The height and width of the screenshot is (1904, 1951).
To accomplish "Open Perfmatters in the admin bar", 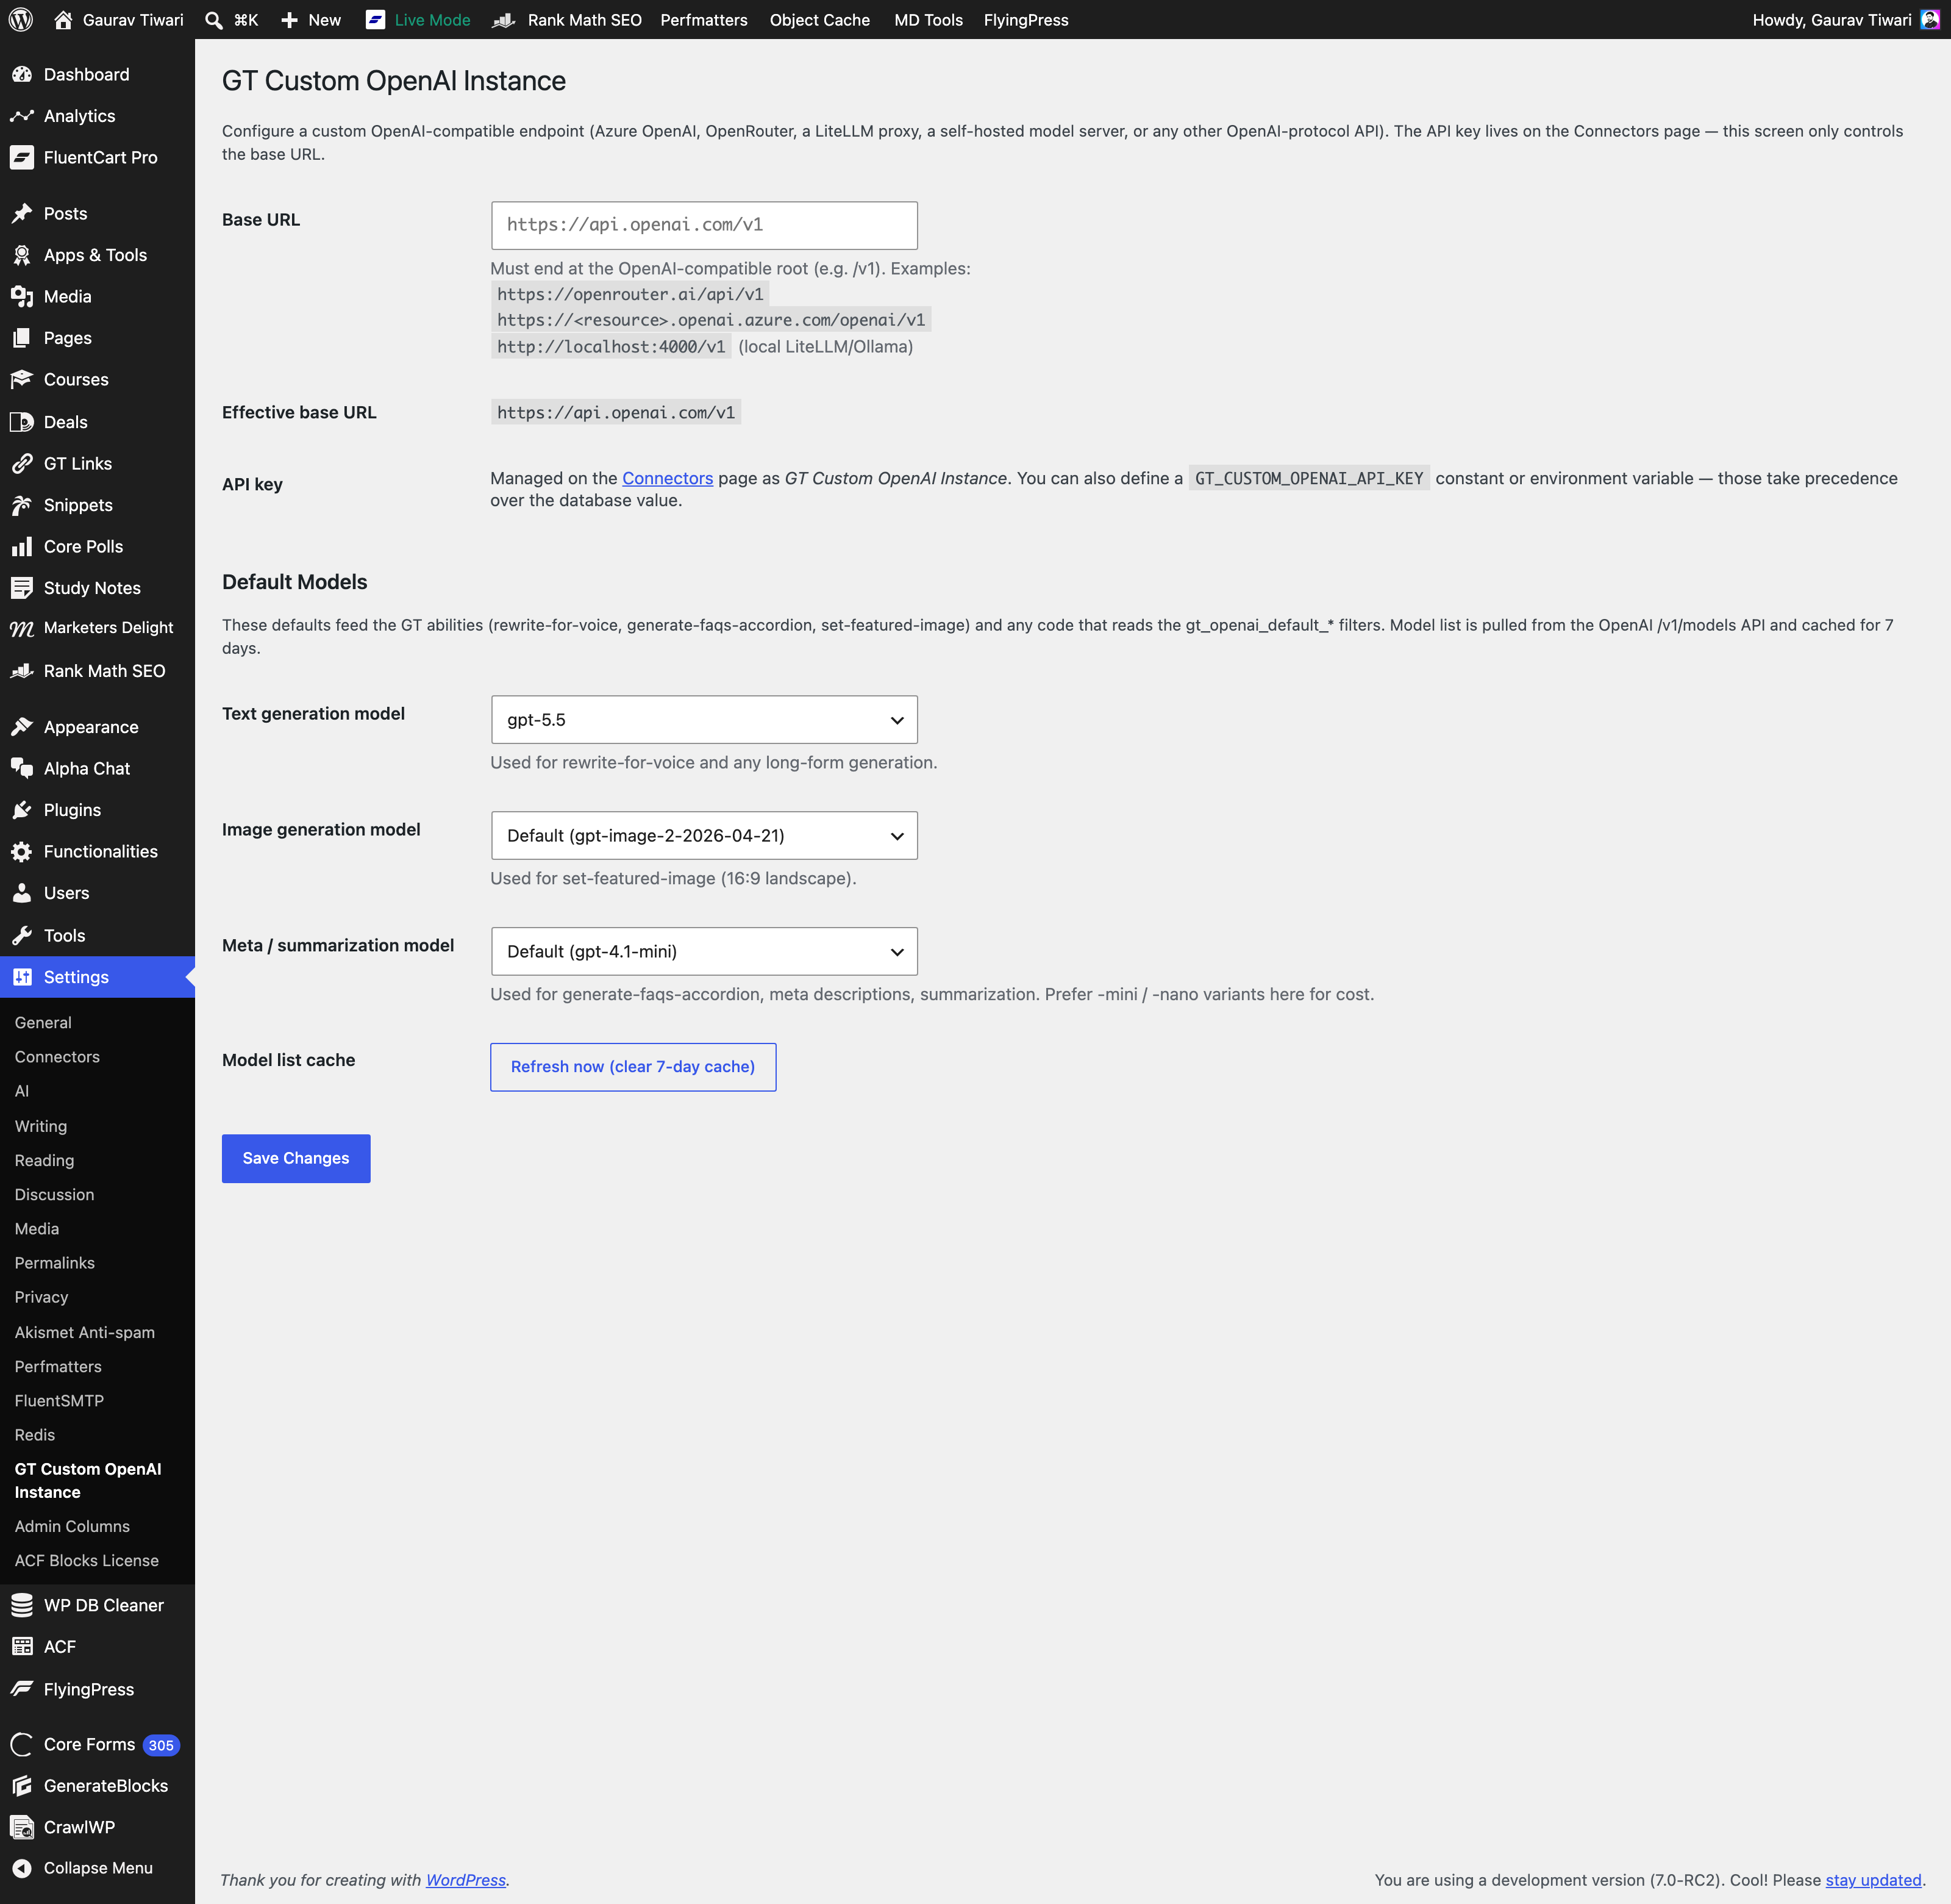I will [704, 20].
